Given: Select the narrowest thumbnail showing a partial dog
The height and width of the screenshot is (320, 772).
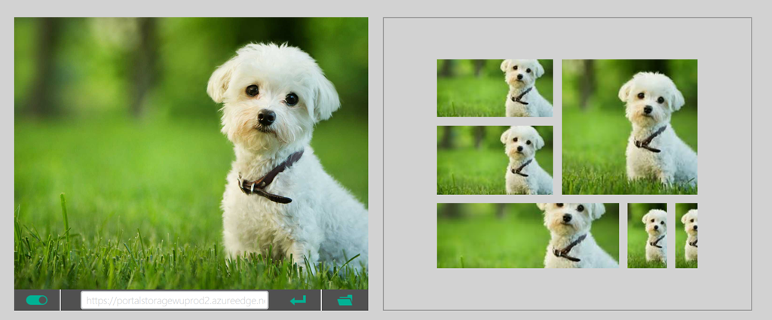Looking at the screenshot, I should [686, 236].
